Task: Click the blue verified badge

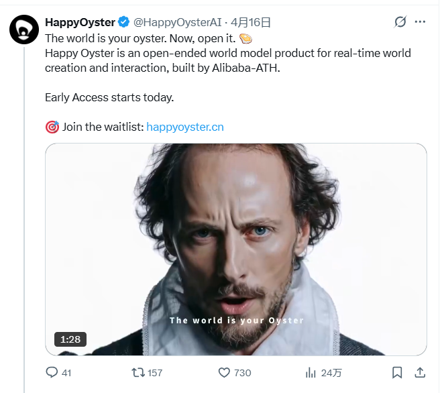Action: coord(125,22)
